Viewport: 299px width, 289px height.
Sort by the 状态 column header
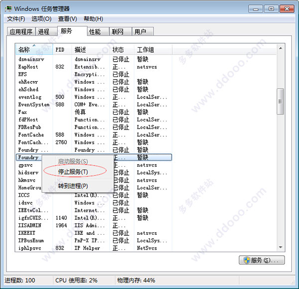click(x=122, y=50)
